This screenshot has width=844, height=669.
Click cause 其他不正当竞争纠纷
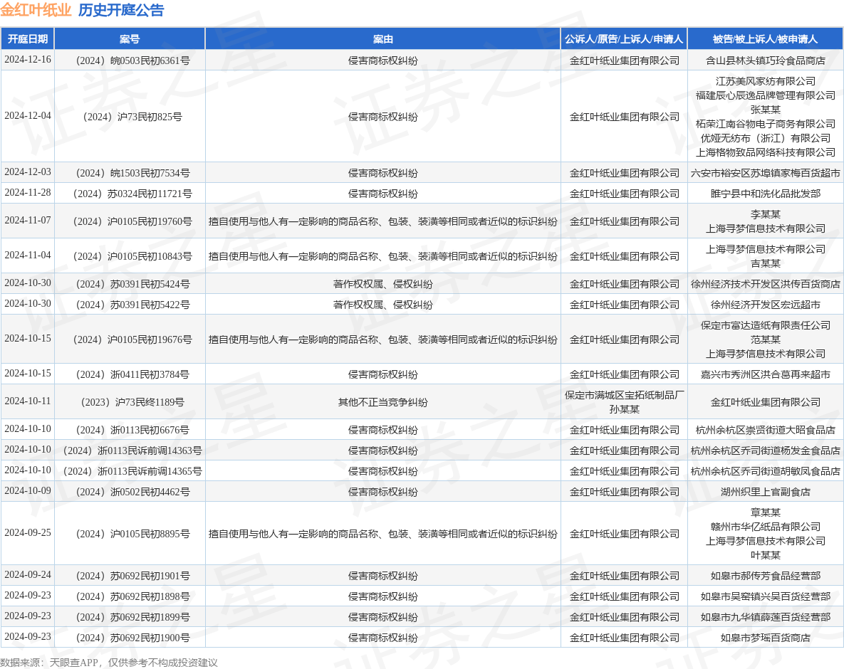(382, 402)
